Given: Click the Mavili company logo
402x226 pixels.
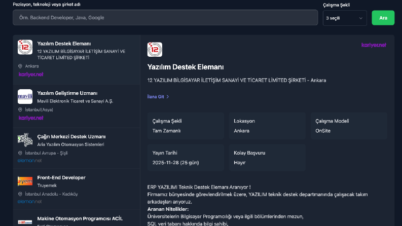Looking at the screenshot, I should [x=25, y=96].
